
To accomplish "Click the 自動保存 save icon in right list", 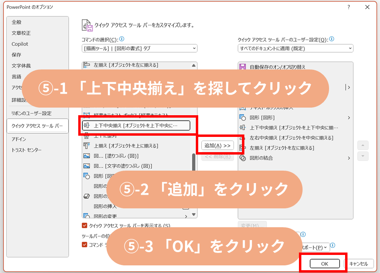I will [x=242, y=67].
